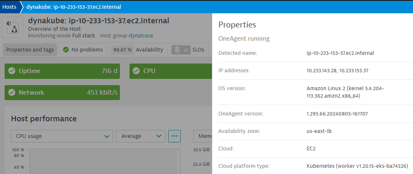Image resolution: width=413 pixels, height=174 pixels.
Task: Click the SLOs label
Action: 198,50
